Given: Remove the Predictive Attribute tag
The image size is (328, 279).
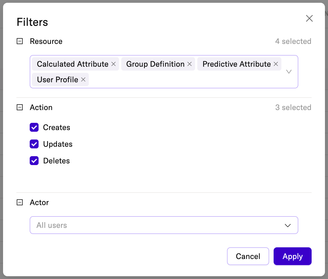Looking at the screenshot, I should click(x=276, y=64).
